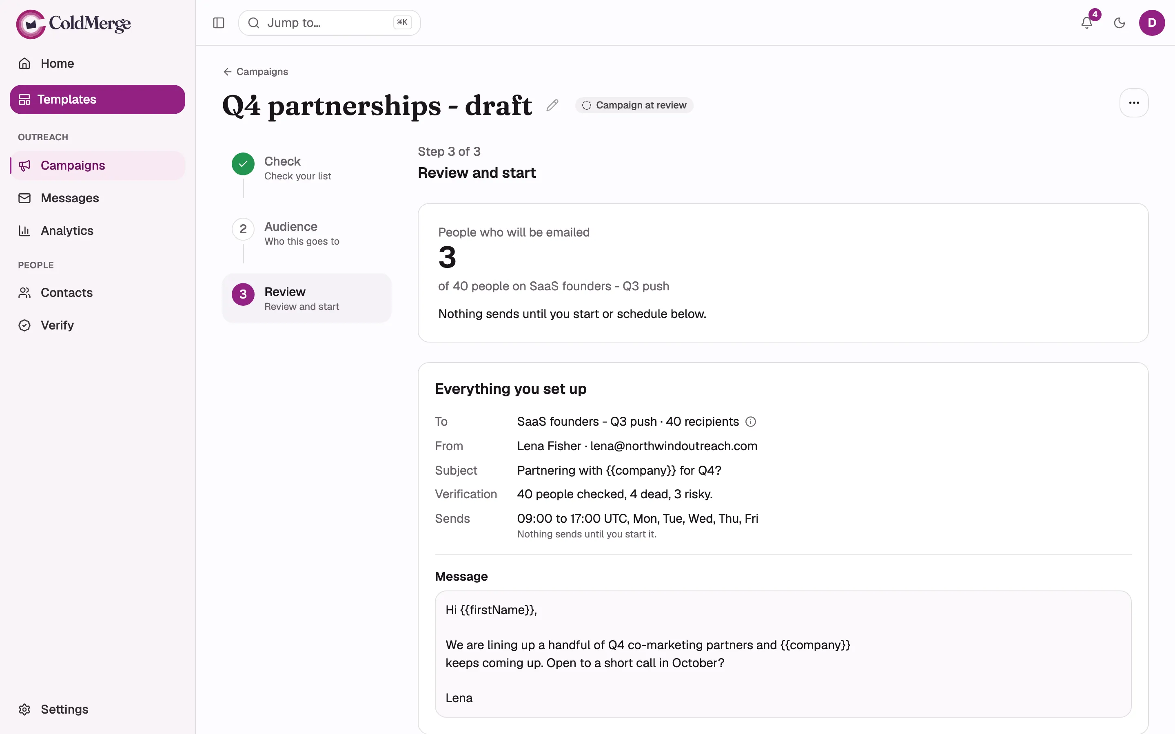Show recipients info icon next to 40 recipients
1175x734 pixels.
point(751,421)
